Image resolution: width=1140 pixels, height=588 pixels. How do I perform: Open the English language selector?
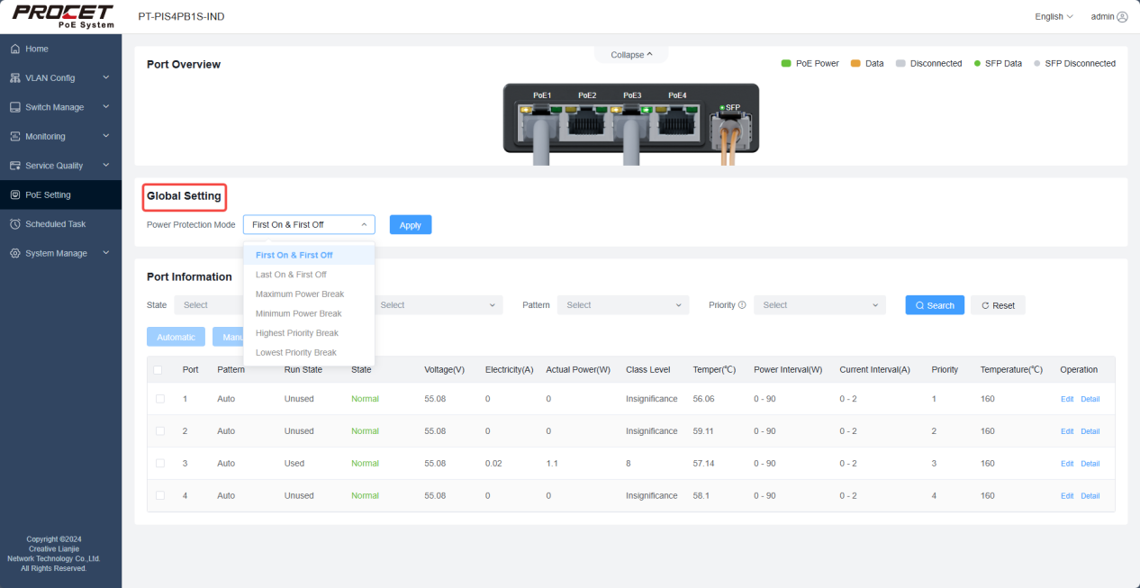click(x=1054, y=17)
